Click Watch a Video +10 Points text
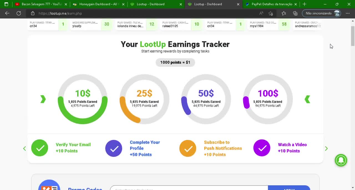Viewport: 355px width, 190px height. 292,148
